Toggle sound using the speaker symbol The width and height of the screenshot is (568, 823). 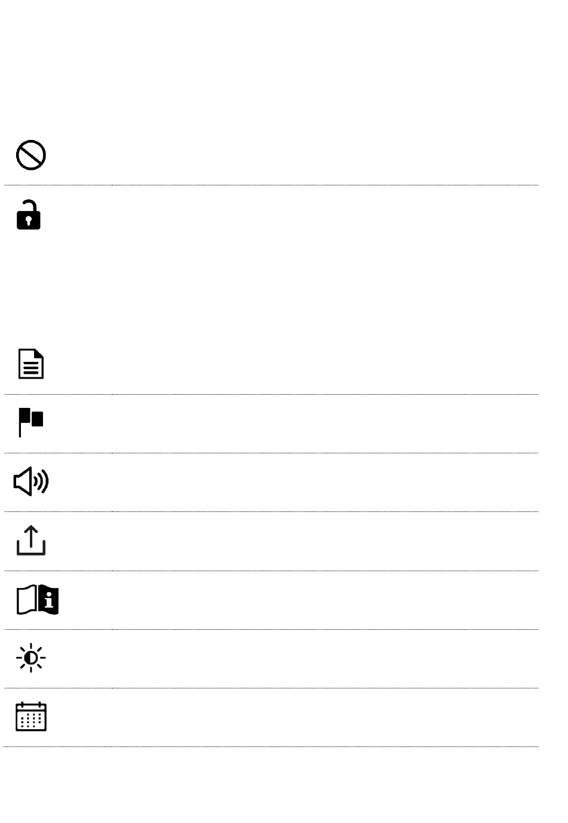click(x=31, y=481)
